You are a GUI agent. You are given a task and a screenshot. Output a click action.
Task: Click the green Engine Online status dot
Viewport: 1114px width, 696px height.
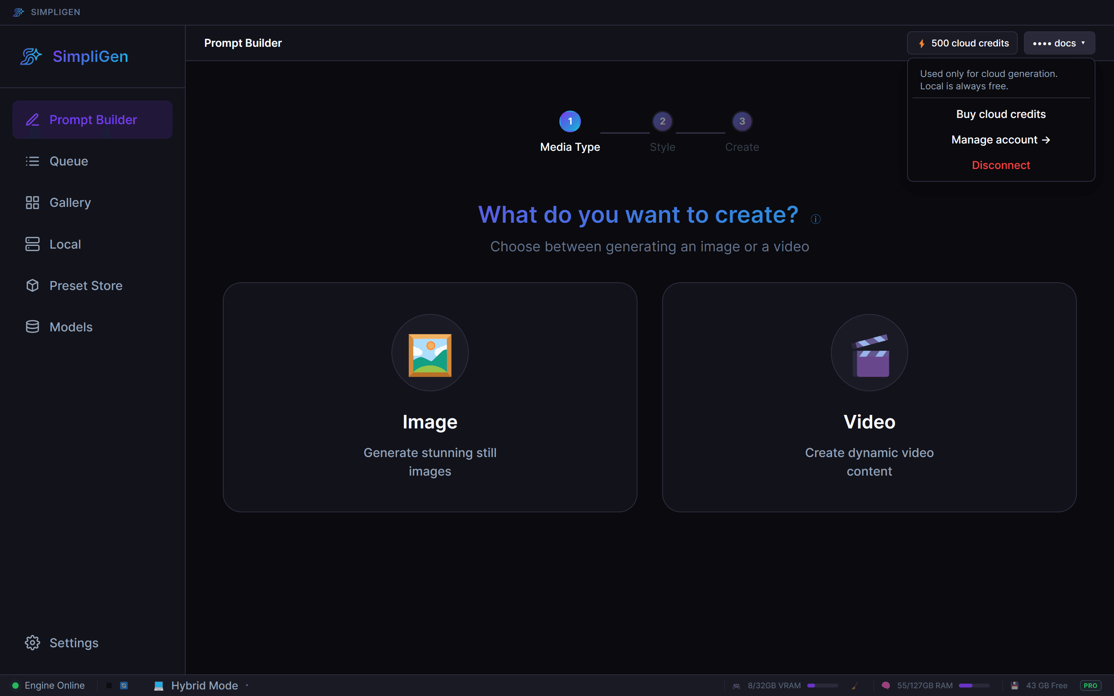click(x=15, y=686)
